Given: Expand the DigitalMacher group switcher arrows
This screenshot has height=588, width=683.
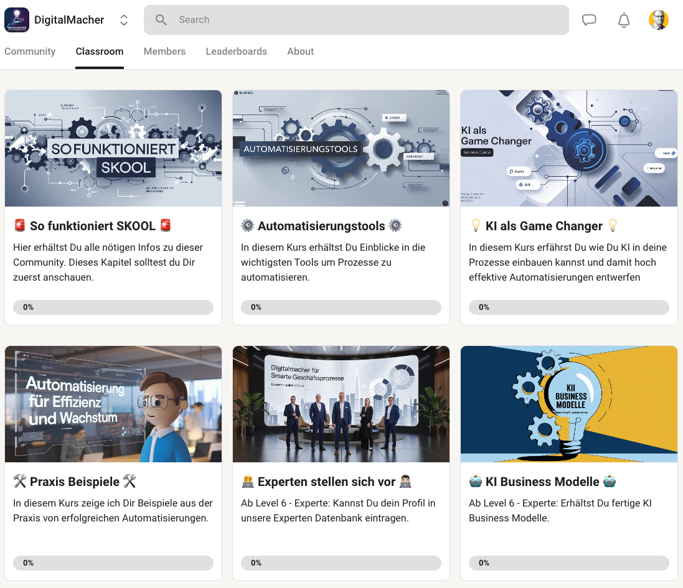Looking at the screenshot, I should (x=124, y=20).
